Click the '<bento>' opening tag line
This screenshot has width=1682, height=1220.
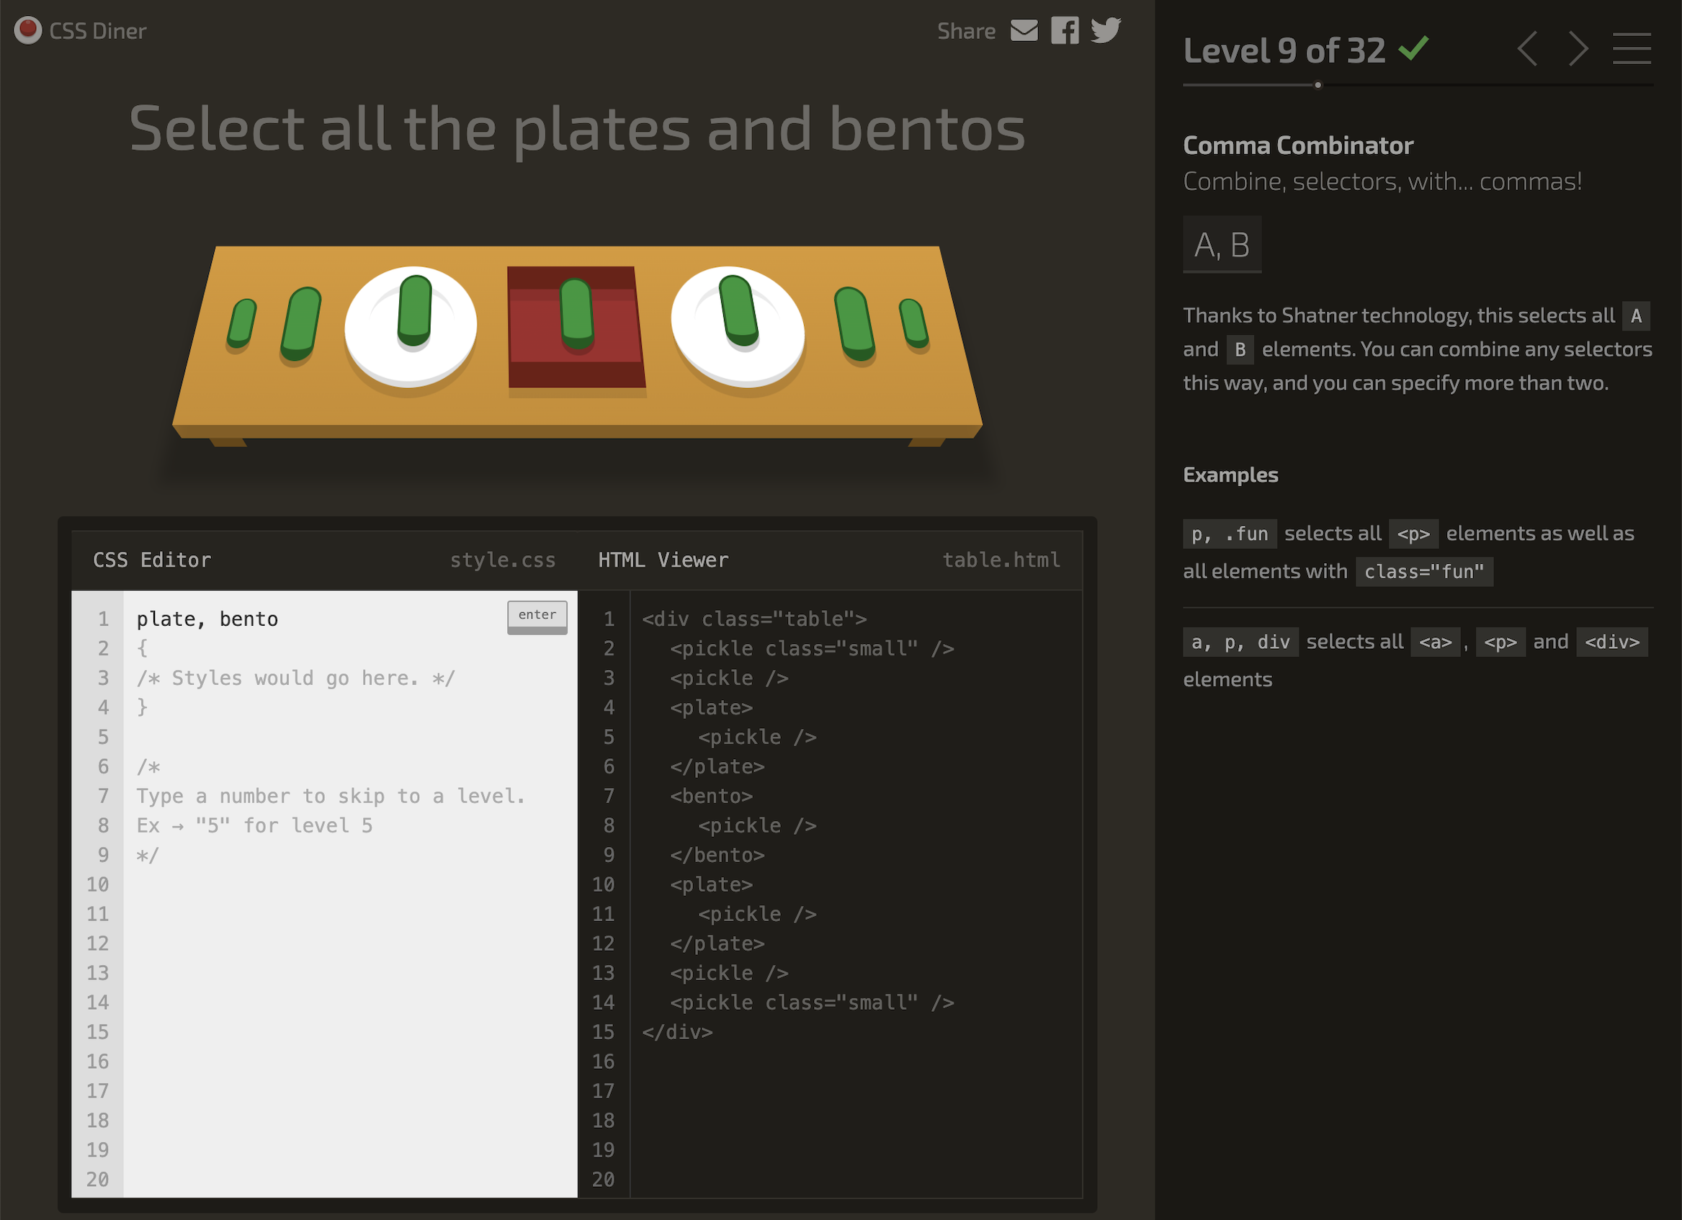coord(711,796)
